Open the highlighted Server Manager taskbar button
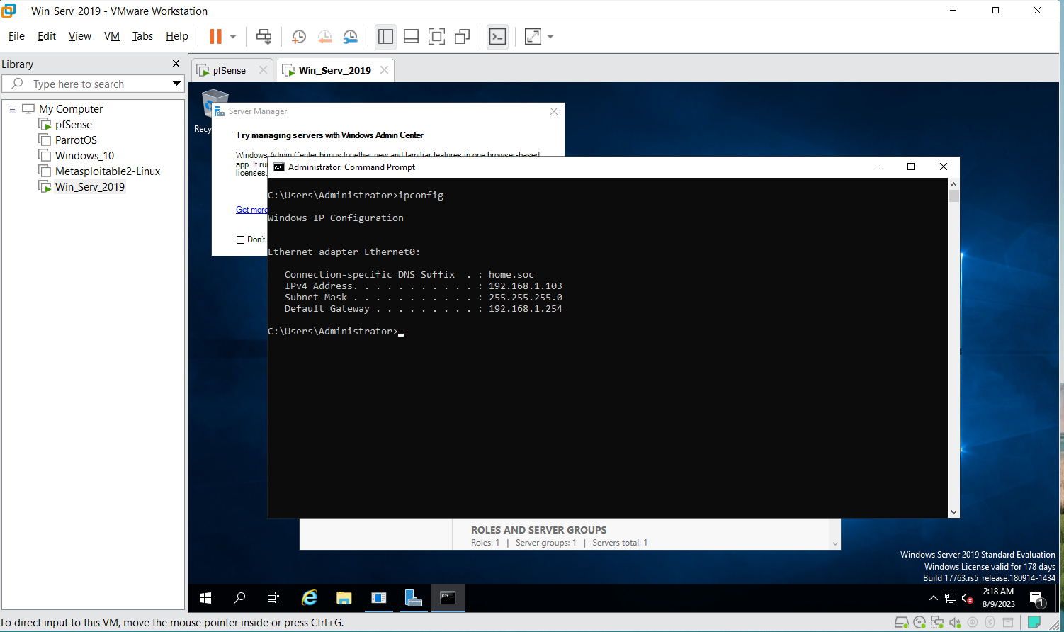The image size is (1064, 632). point(379,598)
